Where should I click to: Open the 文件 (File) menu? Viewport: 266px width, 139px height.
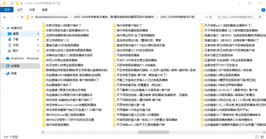click(7, 10)
